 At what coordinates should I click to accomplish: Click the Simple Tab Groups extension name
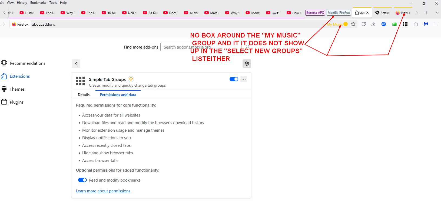coord(107,79)
